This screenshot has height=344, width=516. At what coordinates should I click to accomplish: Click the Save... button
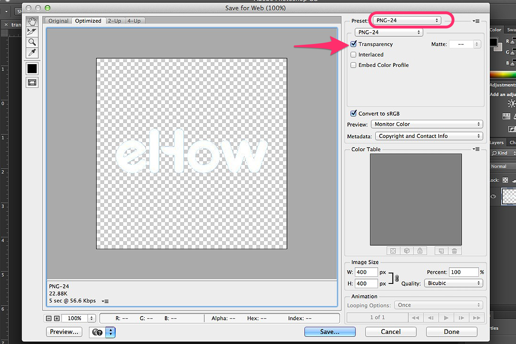330,331
